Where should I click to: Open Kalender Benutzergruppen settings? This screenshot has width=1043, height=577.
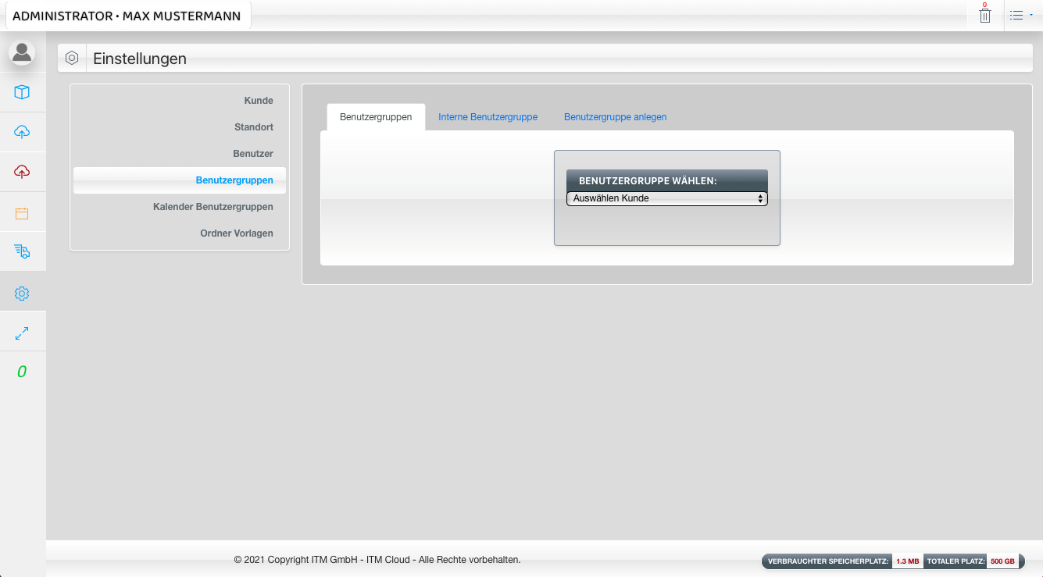(213, 207)
